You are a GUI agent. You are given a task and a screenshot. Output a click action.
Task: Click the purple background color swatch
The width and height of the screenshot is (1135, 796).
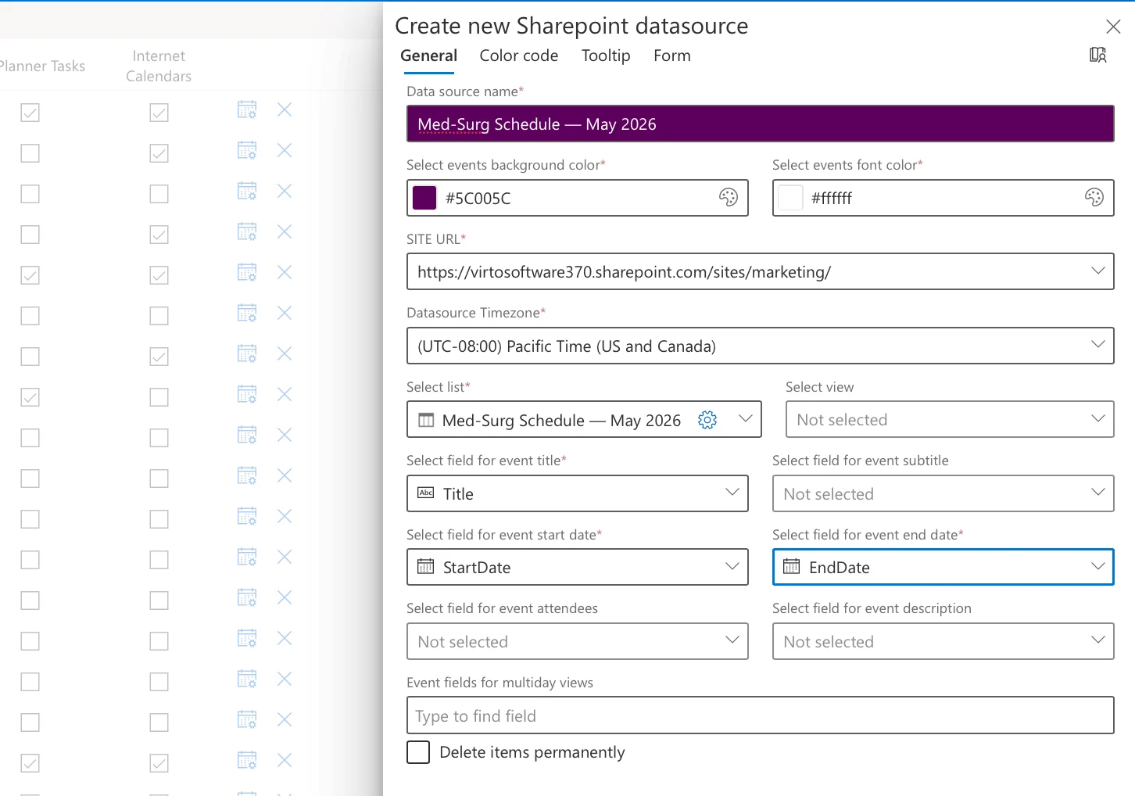[x=424, y=198]
